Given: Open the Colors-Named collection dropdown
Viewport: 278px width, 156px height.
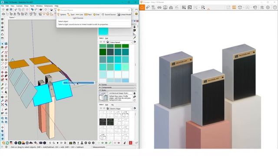Looking at the screenshot, I should 121,42.
